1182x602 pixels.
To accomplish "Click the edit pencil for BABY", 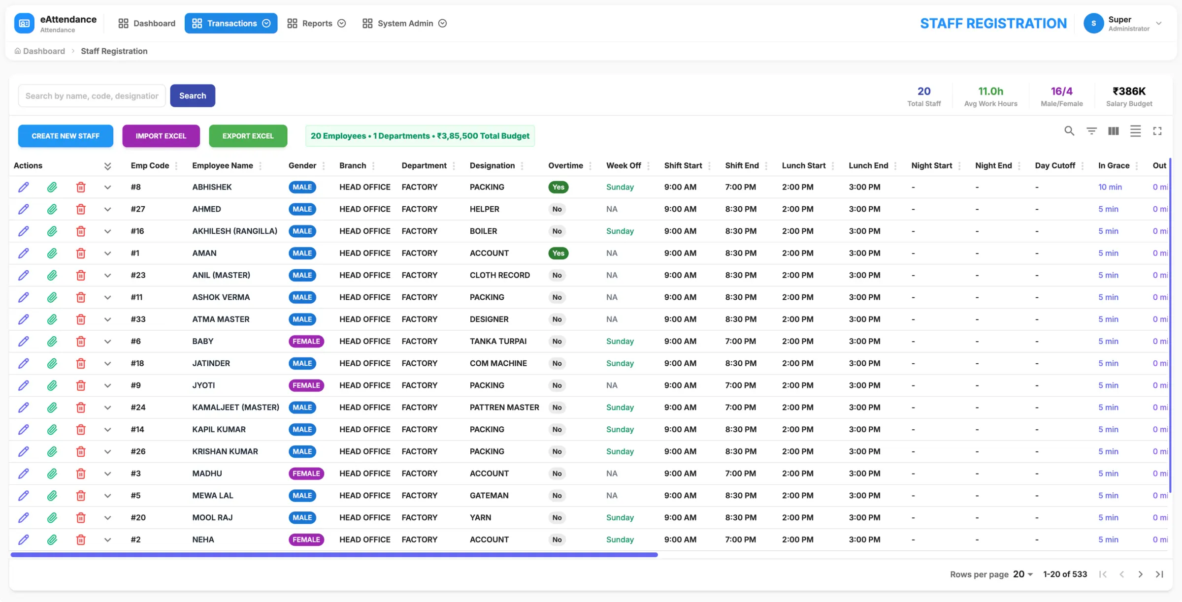I will click(23, 341).
